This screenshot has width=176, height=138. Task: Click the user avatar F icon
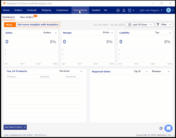[x=169, y=10]
